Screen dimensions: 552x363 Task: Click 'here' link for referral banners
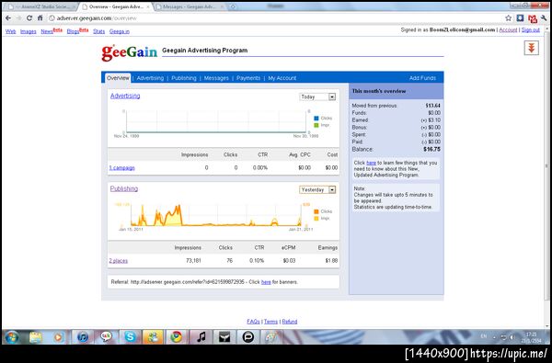click(266, 282)
